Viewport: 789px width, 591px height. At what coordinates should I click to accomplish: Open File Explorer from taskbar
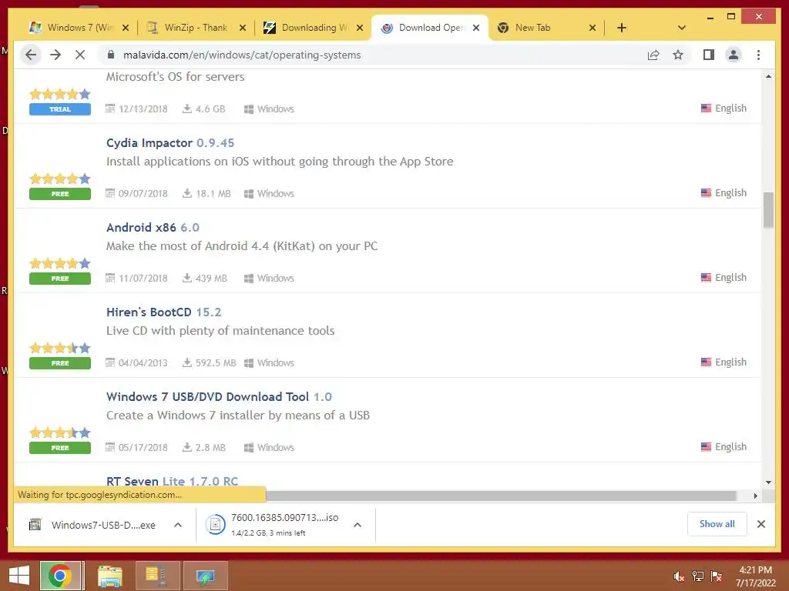coord(109,576)
